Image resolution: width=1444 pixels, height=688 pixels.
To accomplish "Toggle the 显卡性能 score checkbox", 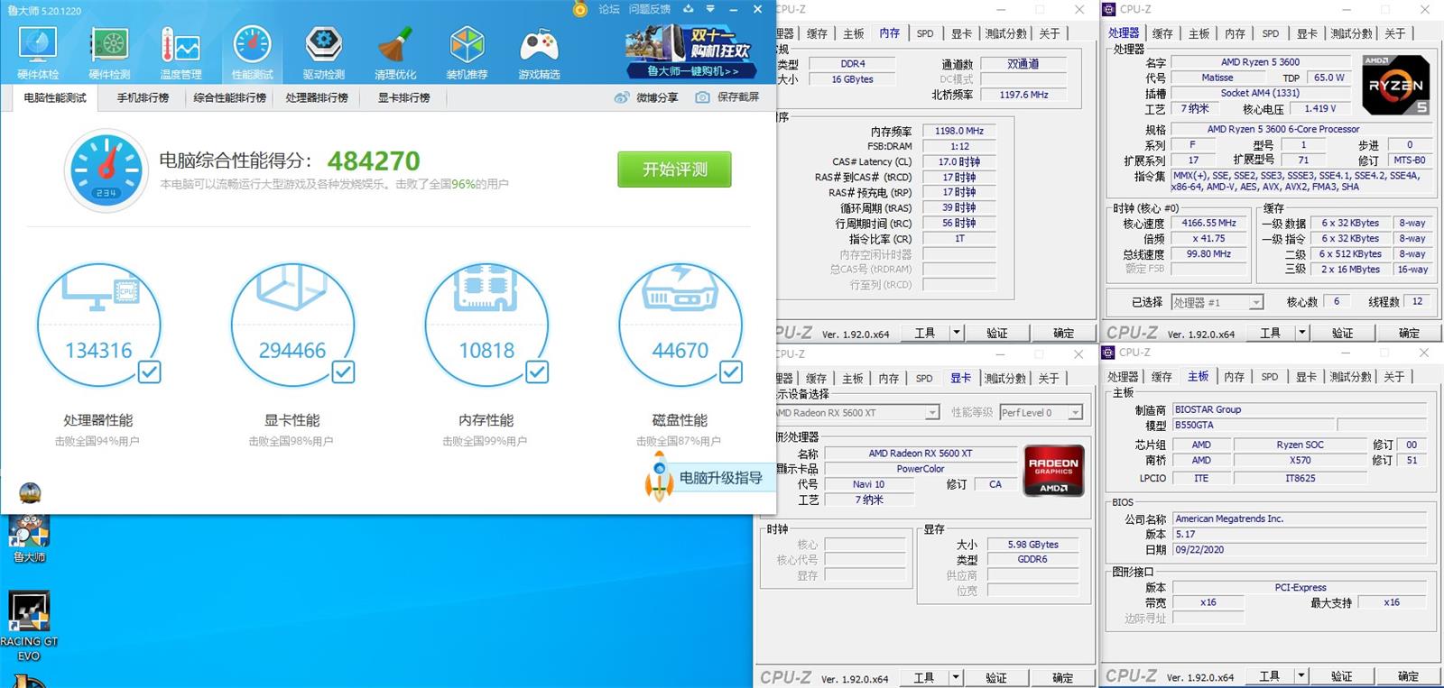I will point(343,372).
